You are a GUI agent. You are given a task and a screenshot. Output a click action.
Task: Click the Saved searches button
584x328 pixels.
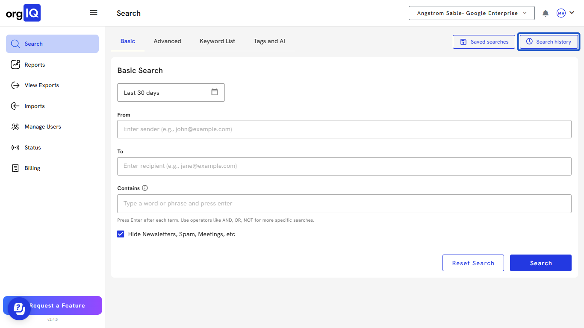point(484,42)
